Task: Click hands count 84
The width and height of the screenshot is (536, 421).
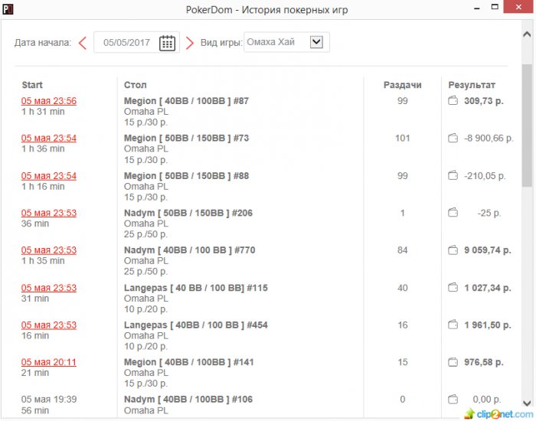Action: 402,250
